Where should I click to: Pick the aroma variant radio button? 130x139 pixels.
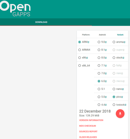coord(114,42)
